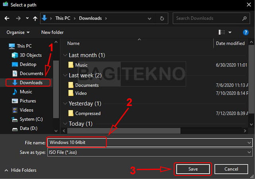Collapse the Last week (2) group

click(x=65, y=75)
